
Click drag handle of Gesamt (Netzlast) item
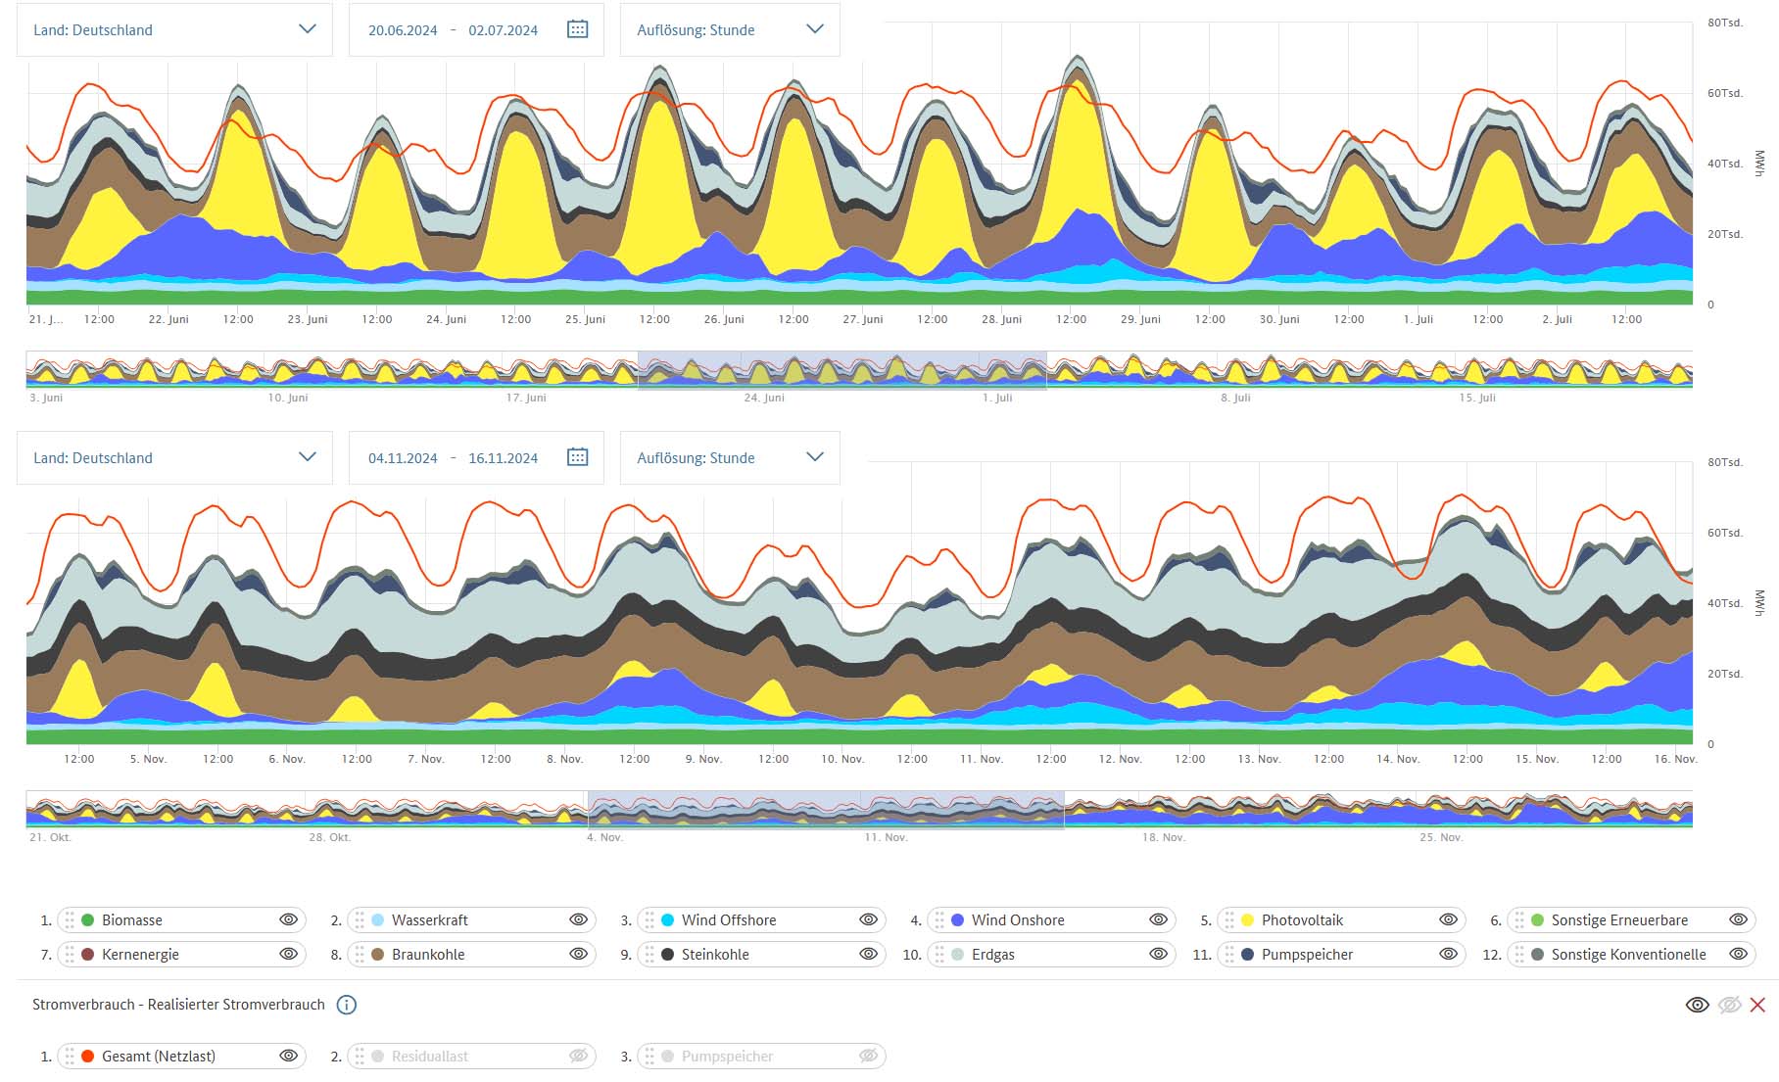point(70,1057)
